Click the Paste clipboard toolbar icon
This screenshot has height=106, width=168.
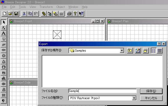pos(36,14)
